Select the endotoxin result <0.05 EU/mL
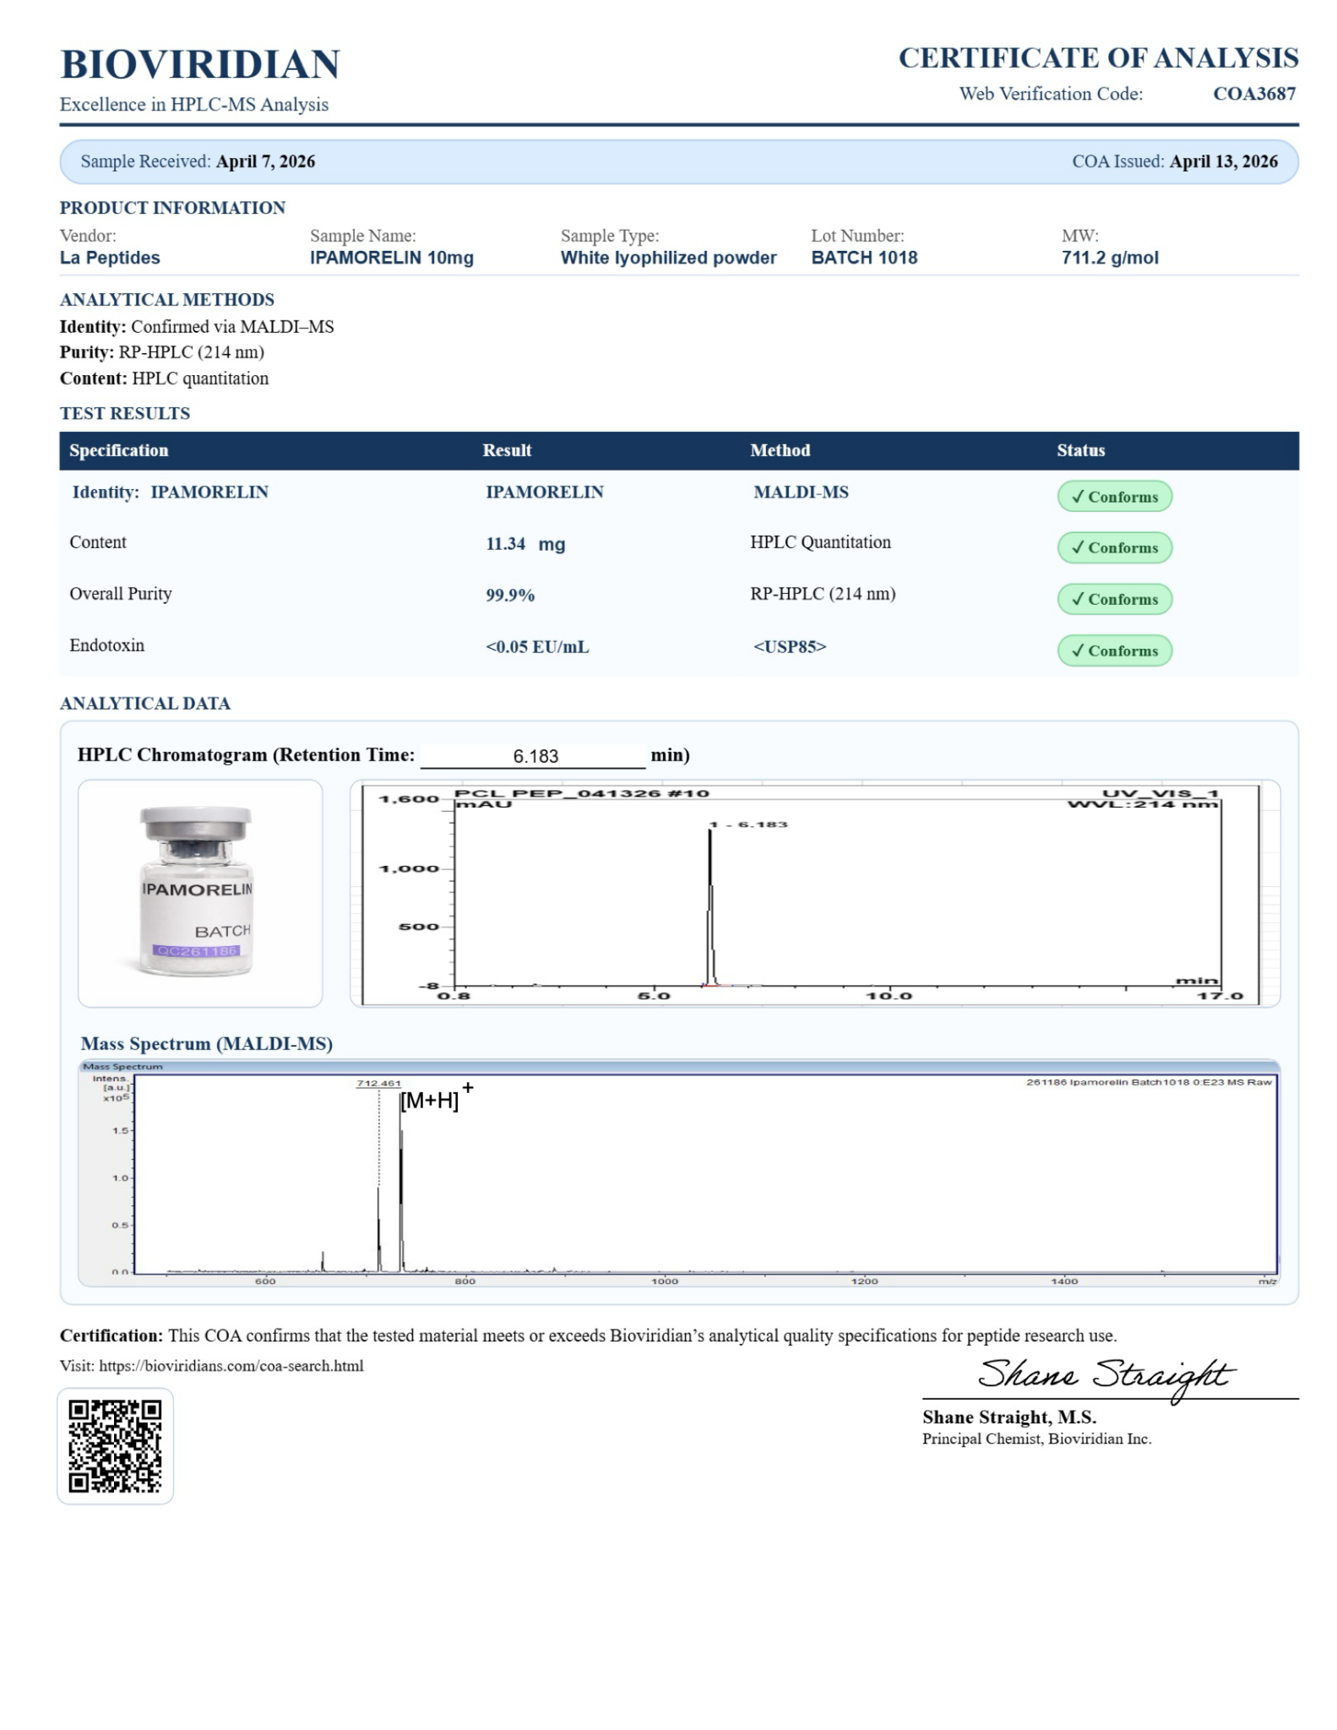 pyautogui.click(x=537, y=647)
